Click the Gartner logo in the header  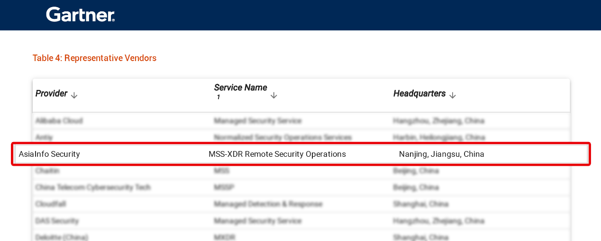coord(80,15)
